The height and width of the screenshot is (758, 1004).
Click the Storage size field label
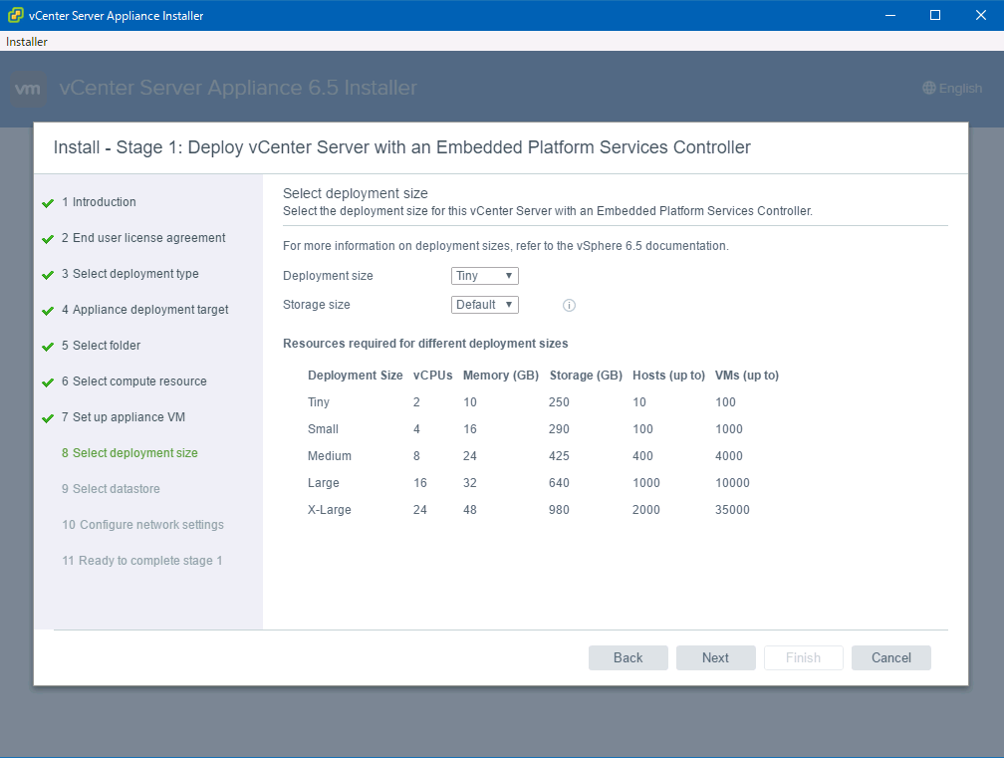click(317, 305)
